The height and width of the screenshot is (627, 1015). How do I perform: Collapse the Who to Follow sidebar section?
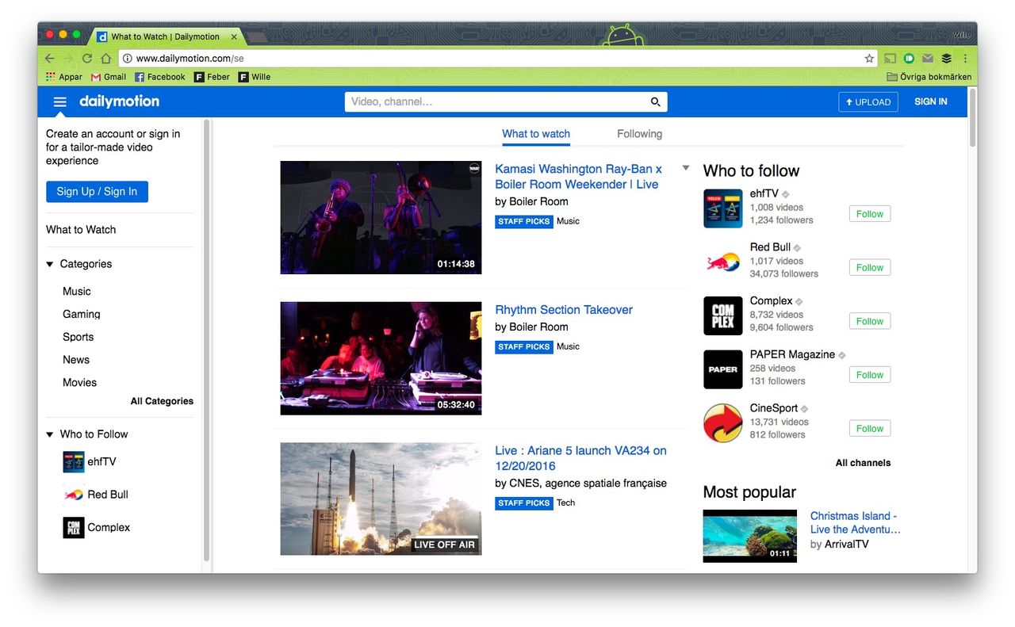[x=50, y=434]
